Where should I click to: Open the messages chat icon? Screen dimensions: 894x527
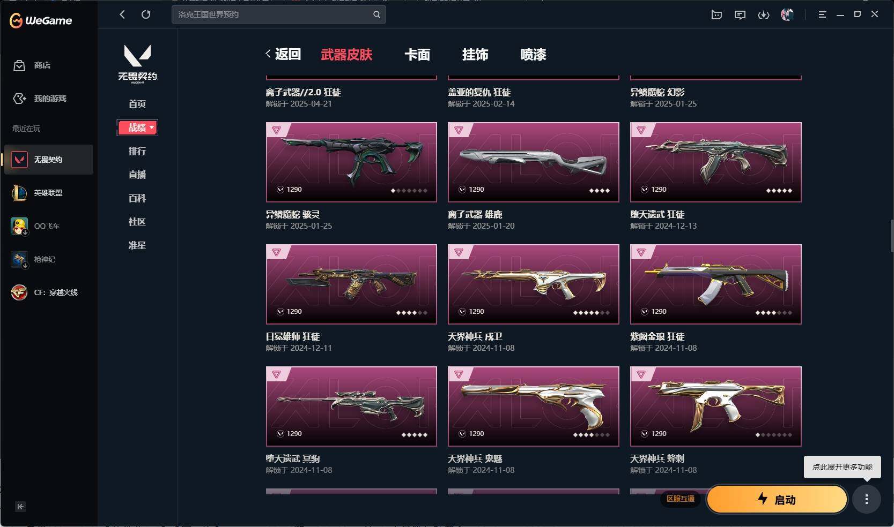[x=740, y=15]
